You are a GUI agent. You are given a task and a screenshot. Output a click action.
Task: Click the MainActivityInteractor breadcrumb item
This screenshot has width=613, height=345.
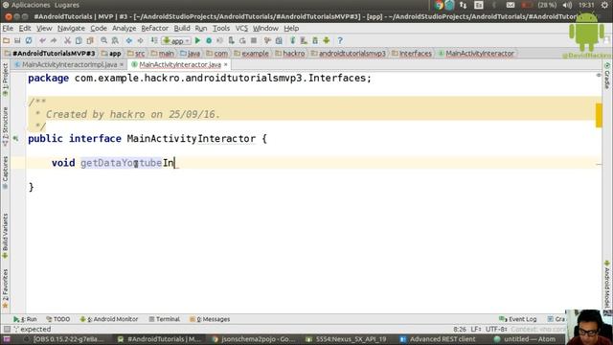point(476,54)
